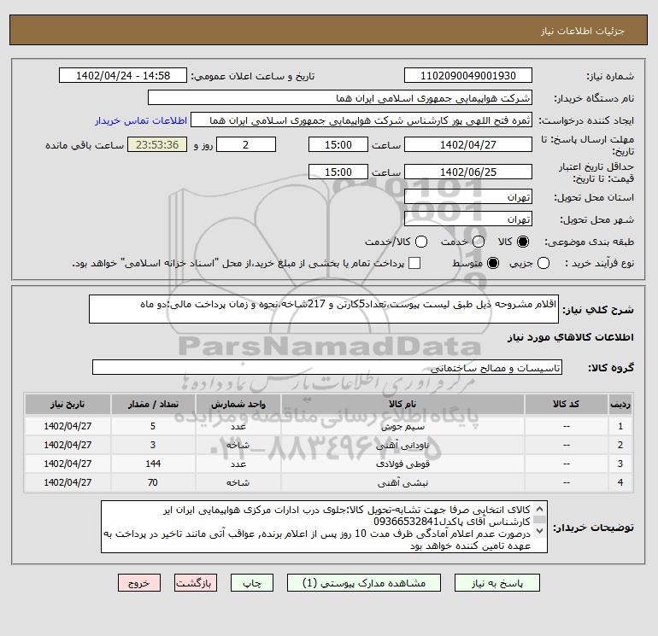The height and width of the screenshot is (636, 658).
Task: Click the response deadline hour 15:00 field
Action: coord(338,144)
